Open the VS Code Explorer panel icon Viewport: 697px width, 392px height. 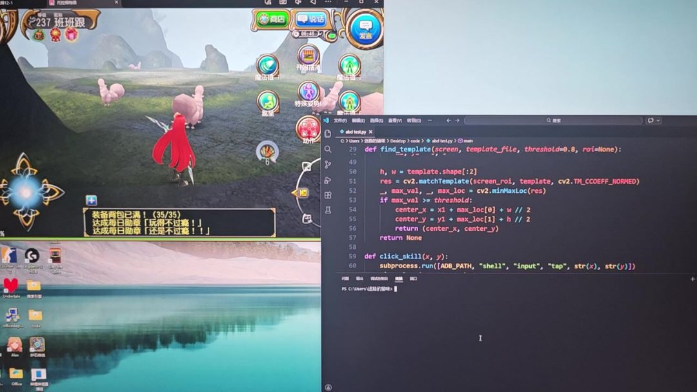click(328, 133)
